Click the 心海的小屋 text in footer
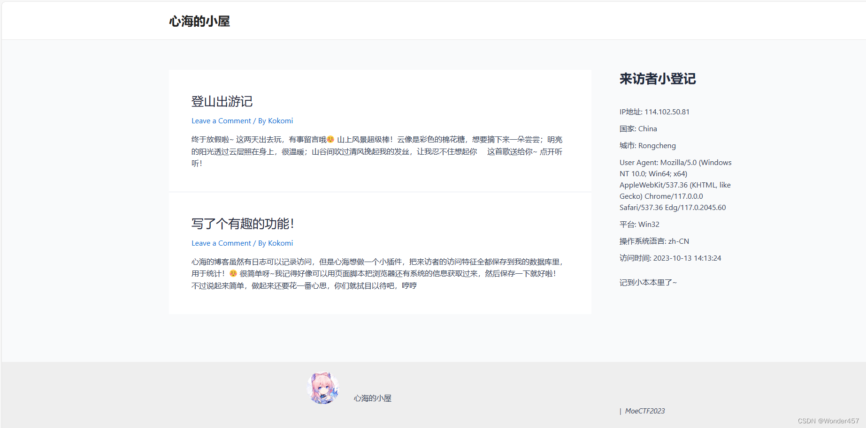This screenshot has width=866, height=428. [372, 398]
